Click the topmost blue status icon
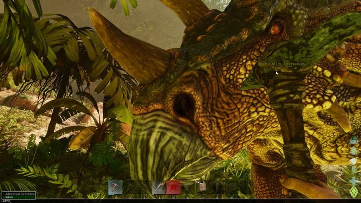The width and height of the screenshot is (361, 203). point(354,140)
